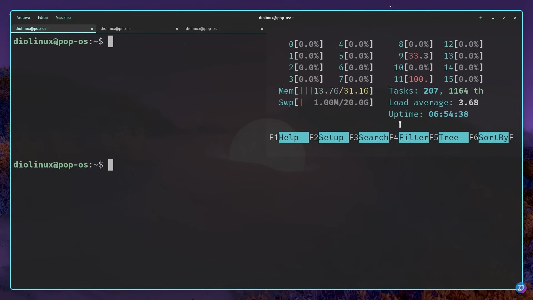Screen dimensions: 533x300
Task: Open a new terminal tab with the plus icon
Action: (481, 18)
